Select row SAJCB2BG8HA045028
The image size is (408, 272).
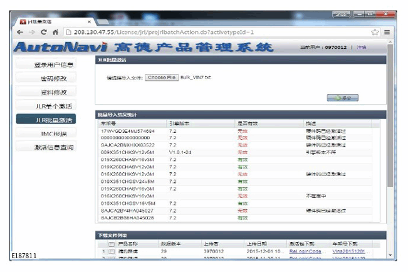tap(236, 218)
